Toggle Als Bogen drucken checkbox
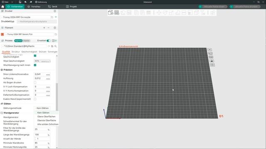This screenshot has width=266, height=149. pos(35,82)
